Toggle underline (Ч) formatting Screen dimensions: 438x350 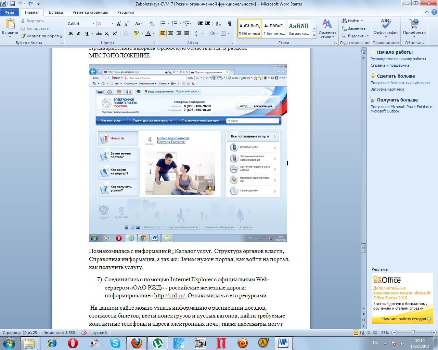87,33
